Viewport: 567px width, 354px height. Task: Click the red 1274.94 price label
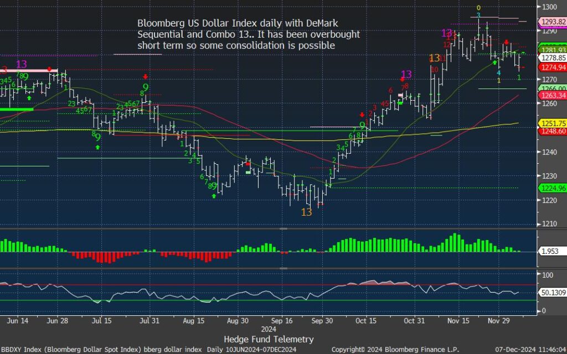pos(553,67)
